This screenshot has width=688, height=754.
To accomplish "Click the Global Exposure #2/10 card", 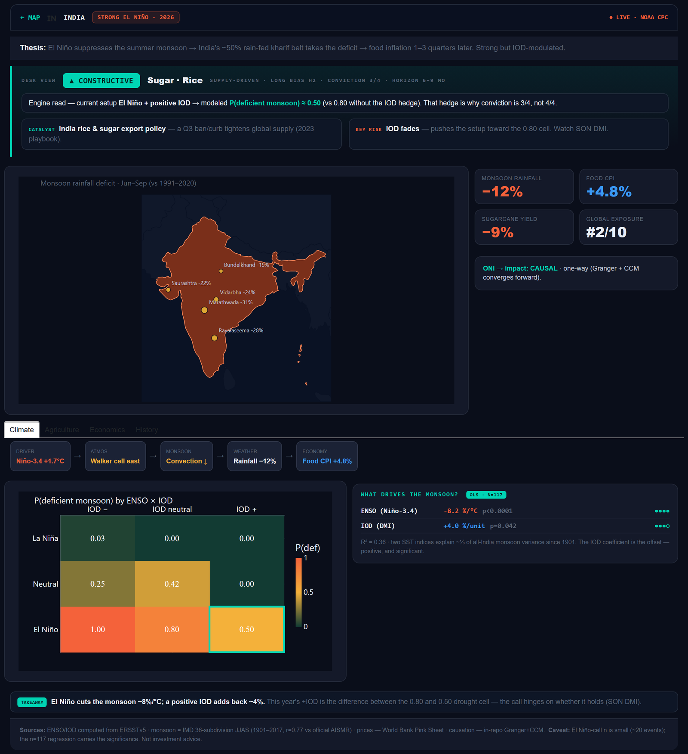I will tap(628, 227).
